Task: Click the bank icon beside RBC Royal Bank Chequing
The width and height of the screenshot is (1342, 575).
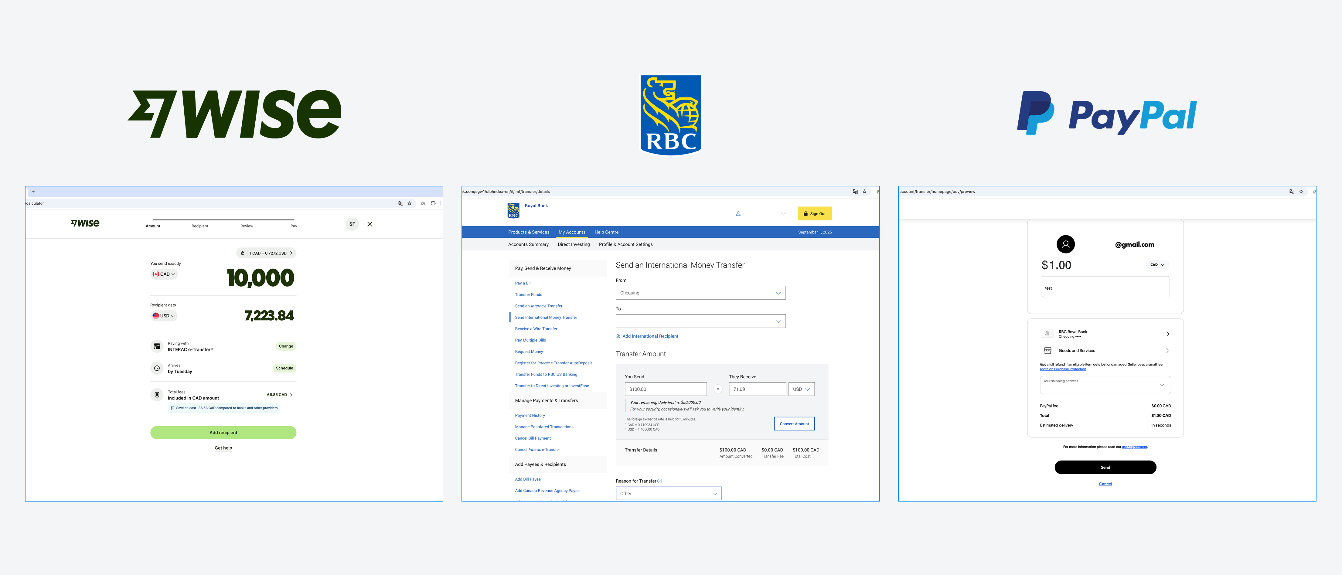Action: 1047,333
